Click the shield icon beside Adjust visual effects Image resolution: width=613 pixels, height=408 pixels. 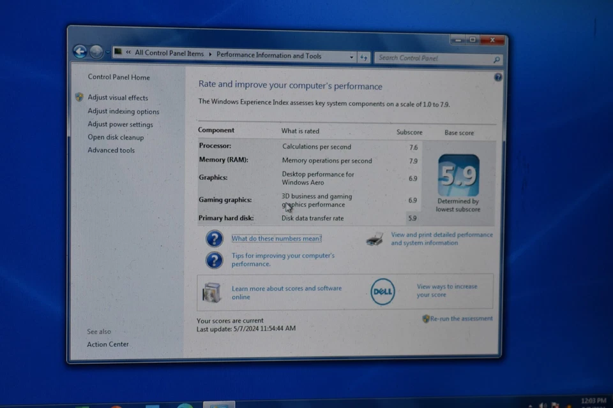point(79,97)
